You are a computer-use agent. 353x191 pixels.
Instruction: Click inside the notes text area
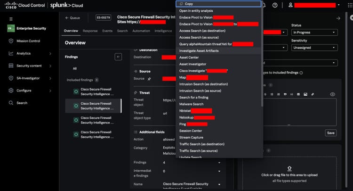pos(300,112)
